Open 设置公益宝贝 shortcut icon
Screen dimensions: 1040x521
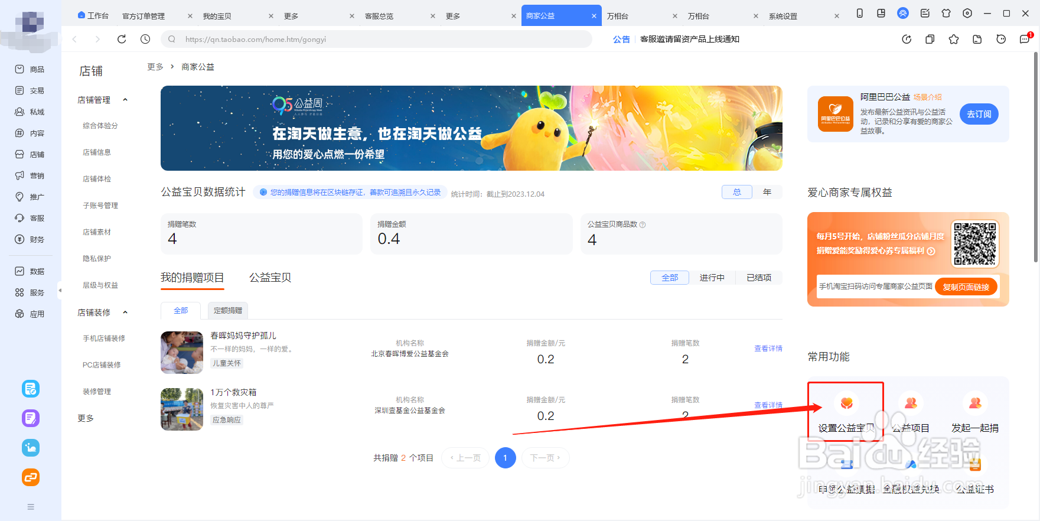(x=846, y=403)
